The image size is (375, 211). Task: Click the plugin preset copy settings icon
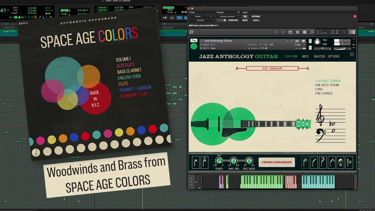coord(225,20)
